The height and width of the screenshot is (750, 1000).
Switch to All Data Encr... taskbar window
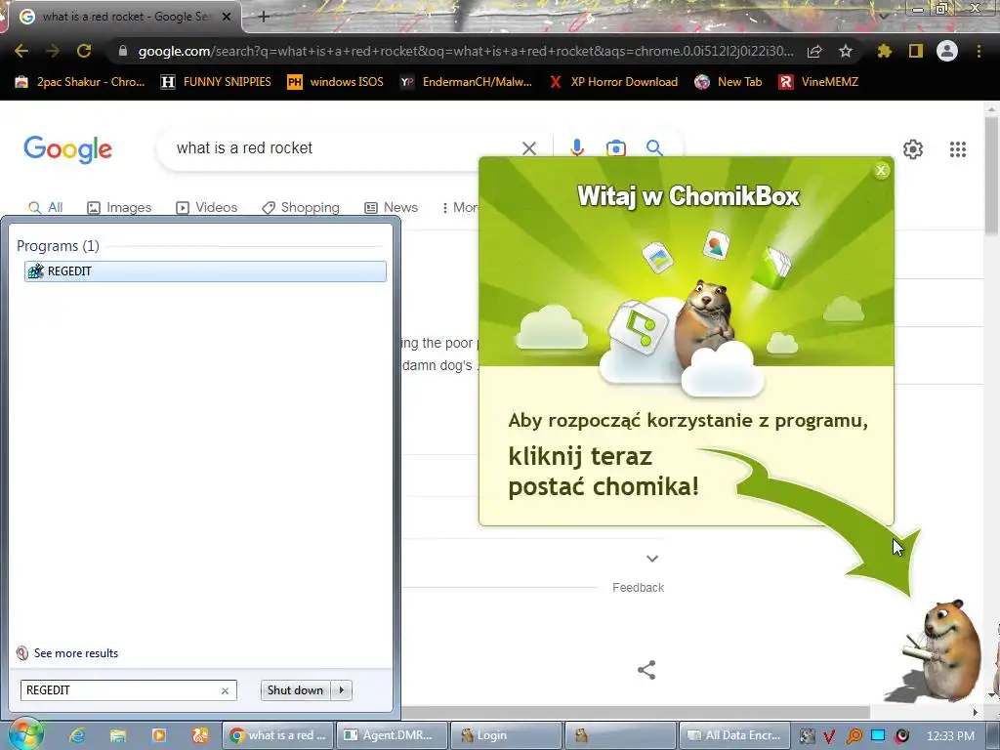coord(734,735)
